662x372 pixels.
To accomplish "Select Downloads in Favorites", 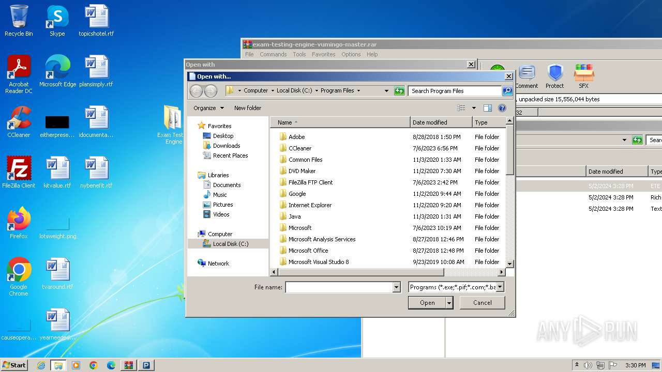I will click(227, 146).
